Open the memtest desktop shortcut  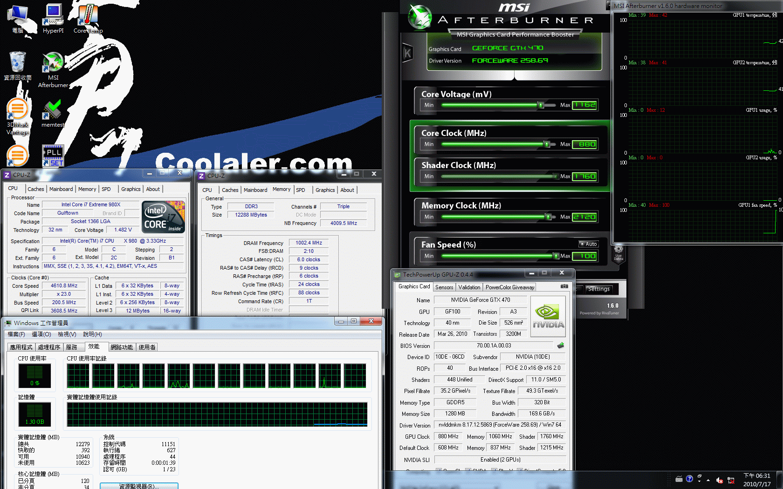(53, 114)
